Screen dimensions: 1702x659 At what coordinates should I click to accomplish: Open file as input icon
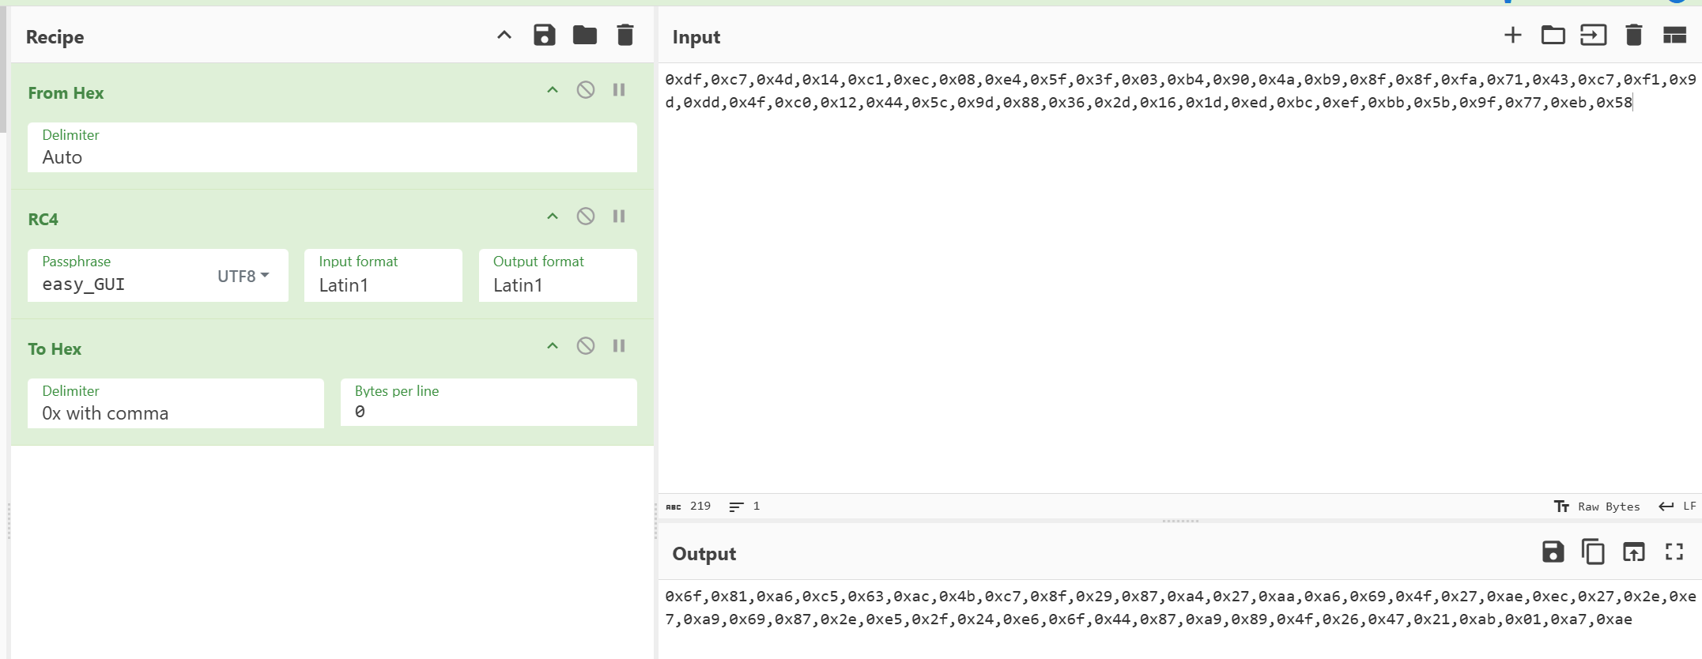pyautogui.click(x=1553, y=36)
